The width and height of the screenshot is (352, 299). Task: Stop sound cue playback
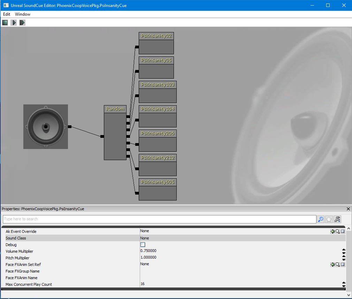tap(5, 23)
